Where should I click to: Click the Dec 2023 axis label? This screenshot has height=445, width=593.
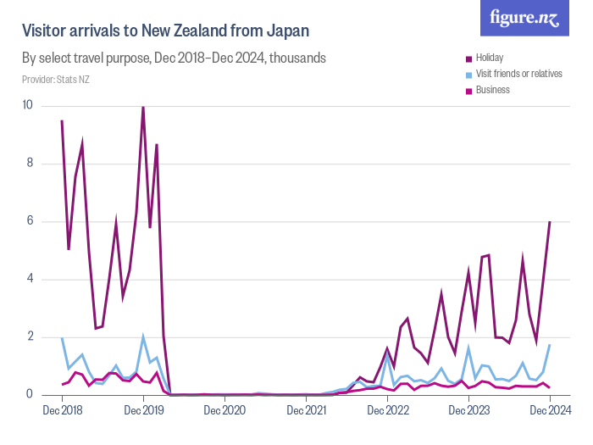pos(468,411)
